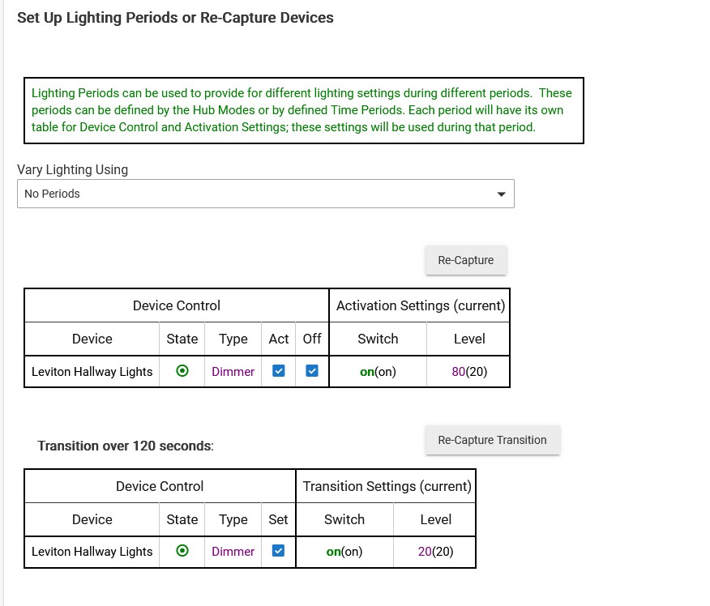Uncheck the Off checkbox for Leviton Hallway Lights
The height and width of the screenshot is (606, 710).
point(312,371)
